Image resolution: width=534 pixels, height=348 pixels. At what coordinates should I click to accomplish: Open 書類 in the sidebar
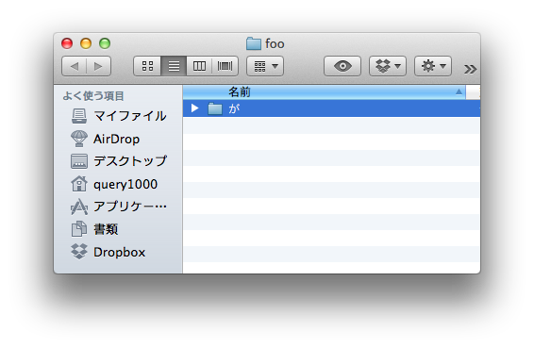118,229
